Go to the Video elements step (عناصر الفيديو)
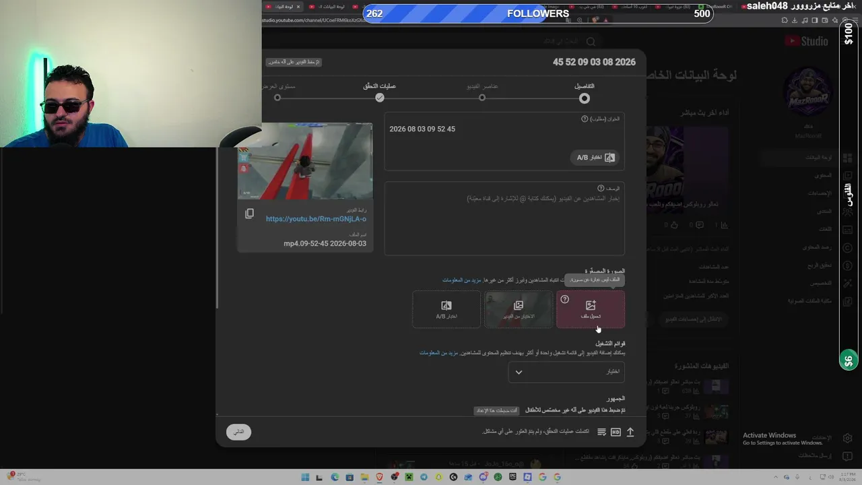The height and width of the screenshot is (485, 862). coord(482,92)
